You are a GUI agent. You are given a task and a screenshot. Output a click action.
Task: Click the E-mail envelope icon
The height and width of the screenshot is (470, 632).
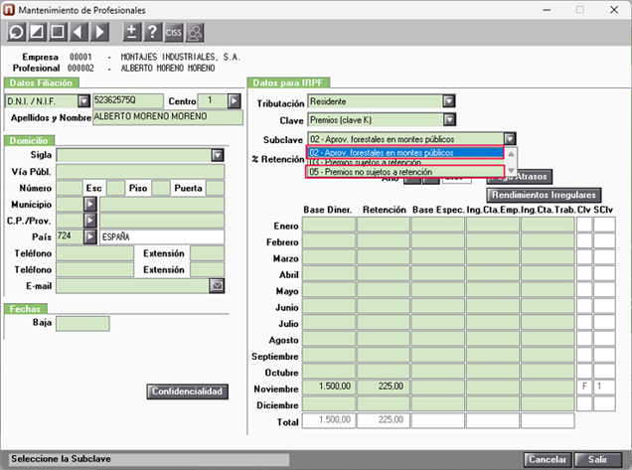point(217,286)
